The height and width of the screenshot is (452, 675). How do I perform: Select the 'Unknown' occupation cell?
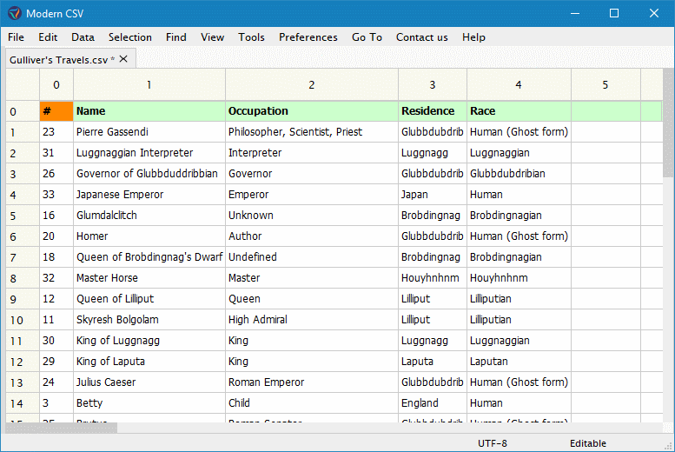(x=312, y=216)
